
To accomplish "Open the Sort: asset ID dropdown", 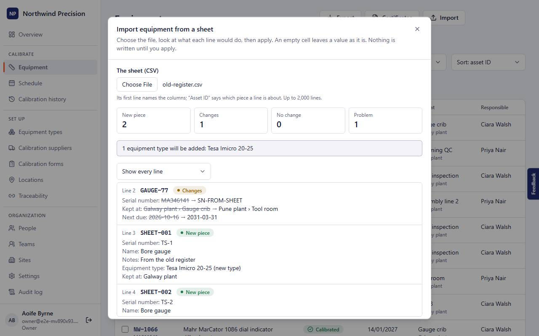I will [x=488, y=62].
